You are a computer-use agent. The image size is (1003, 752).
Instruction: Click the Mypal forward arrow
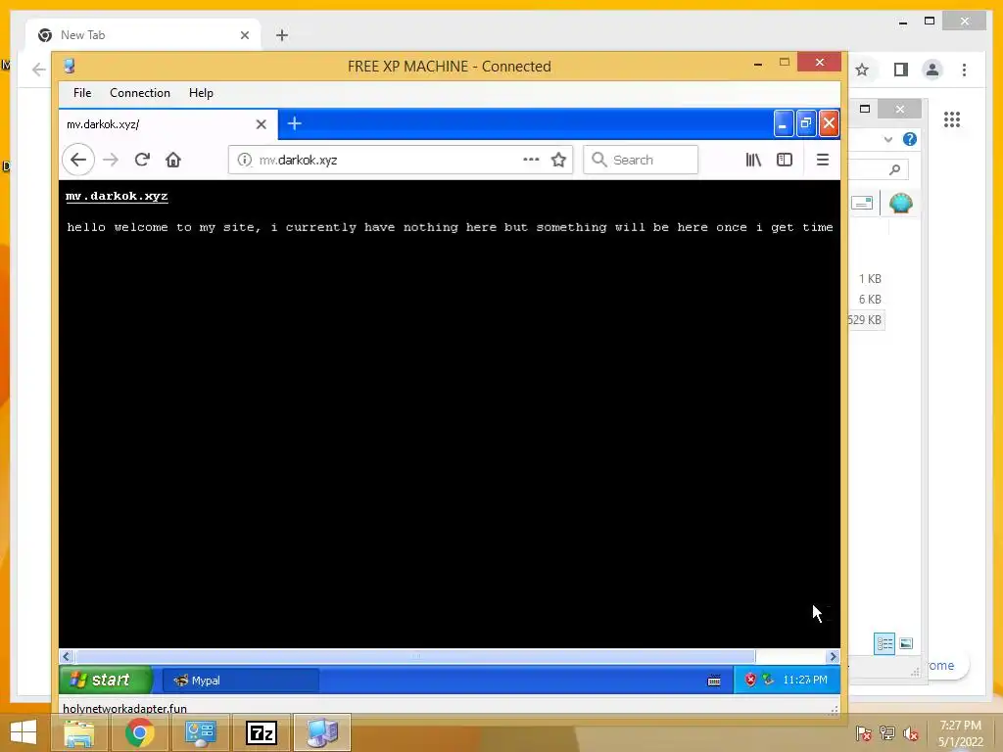coord(111,160)
